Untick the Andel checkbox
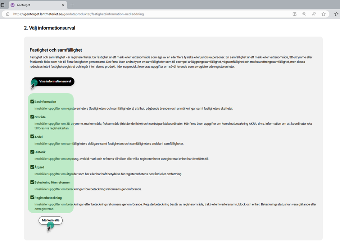340x242 pixels. tap(32, 137)
